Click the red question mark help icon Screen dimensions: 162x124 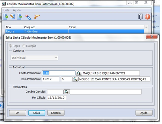point(147,17)
